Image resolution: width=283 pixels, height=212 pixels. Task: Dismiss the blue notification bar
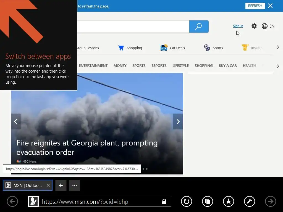tap(270, 6)
